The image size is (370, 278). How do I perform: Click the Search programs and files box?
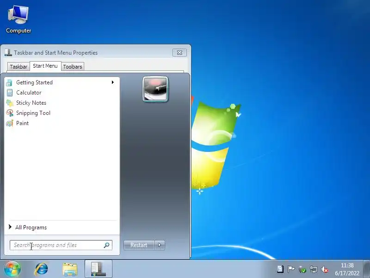tap(61, 245)
